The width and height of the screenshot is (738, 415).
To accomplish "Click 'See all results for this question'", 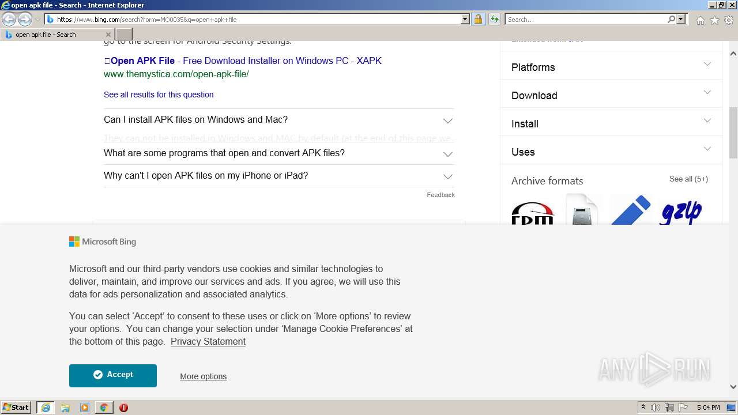I will click(159, 95).
